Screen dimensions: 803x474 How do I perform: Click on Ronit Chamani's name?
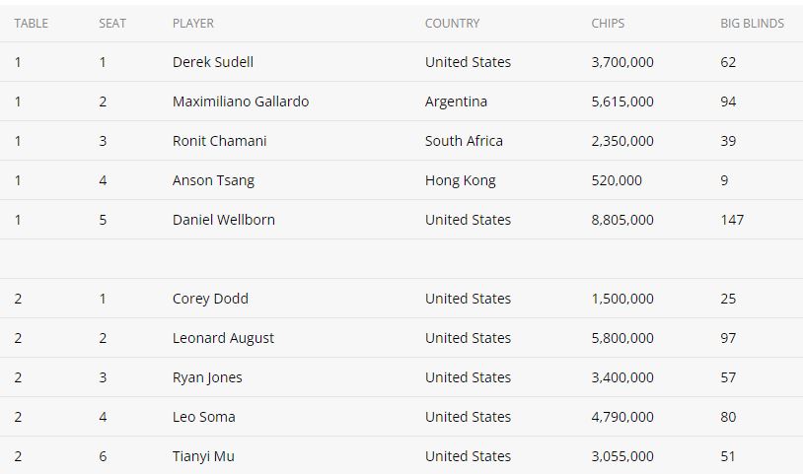tap(220, 141)
